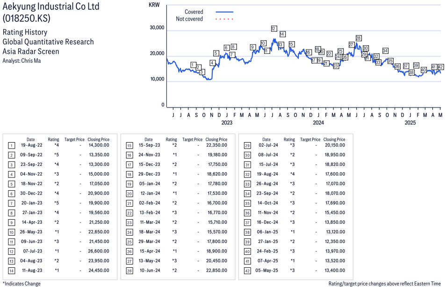This screenshot has height=287, width=446.
Task: Click the "2023" year label under the chart
Action: click(227, 122)
